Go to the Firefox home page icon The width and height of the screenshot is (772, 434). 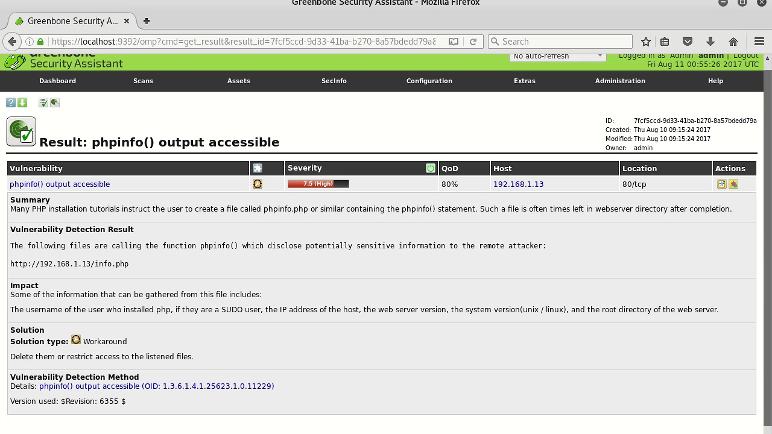pyautogui.click(x=733, y=42)
